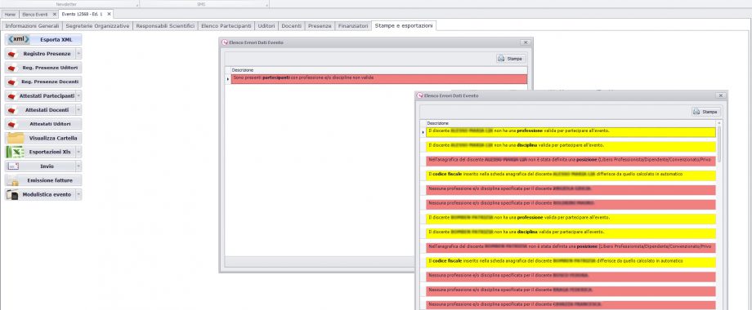
Task: Close the Elenco Eventi document tab
Action: pyautogui.click(x=54, y=15)
